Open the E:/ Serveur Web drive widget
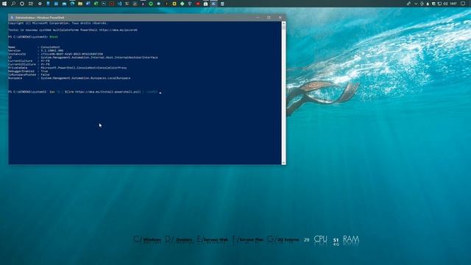This screenshot has width=471, height=265. (x=213, y=239)
